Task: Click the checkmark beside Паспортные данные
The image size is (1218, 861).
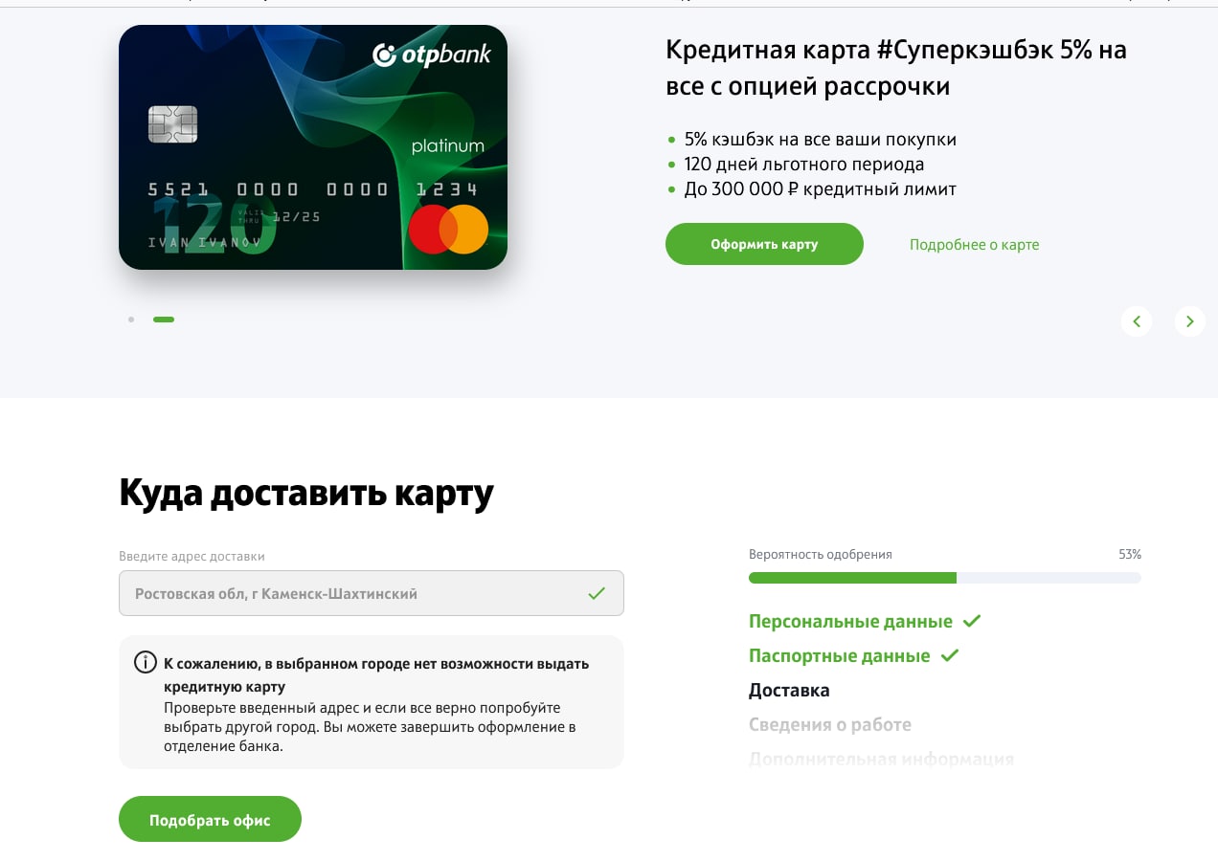Action: click(950, 655)
